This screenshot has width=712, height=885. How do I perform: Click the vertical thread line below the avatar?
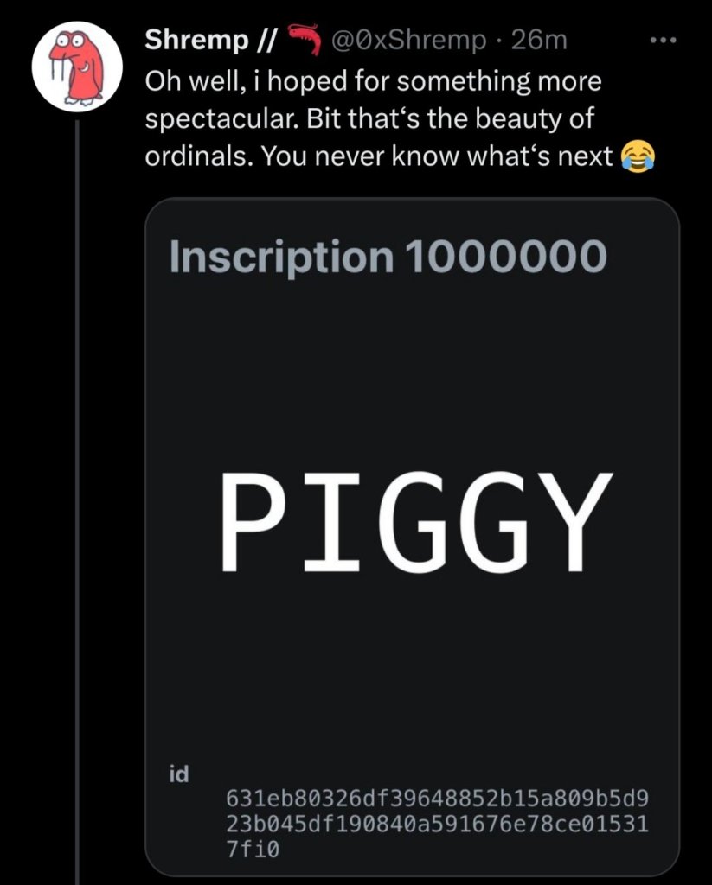pos(77,432)
